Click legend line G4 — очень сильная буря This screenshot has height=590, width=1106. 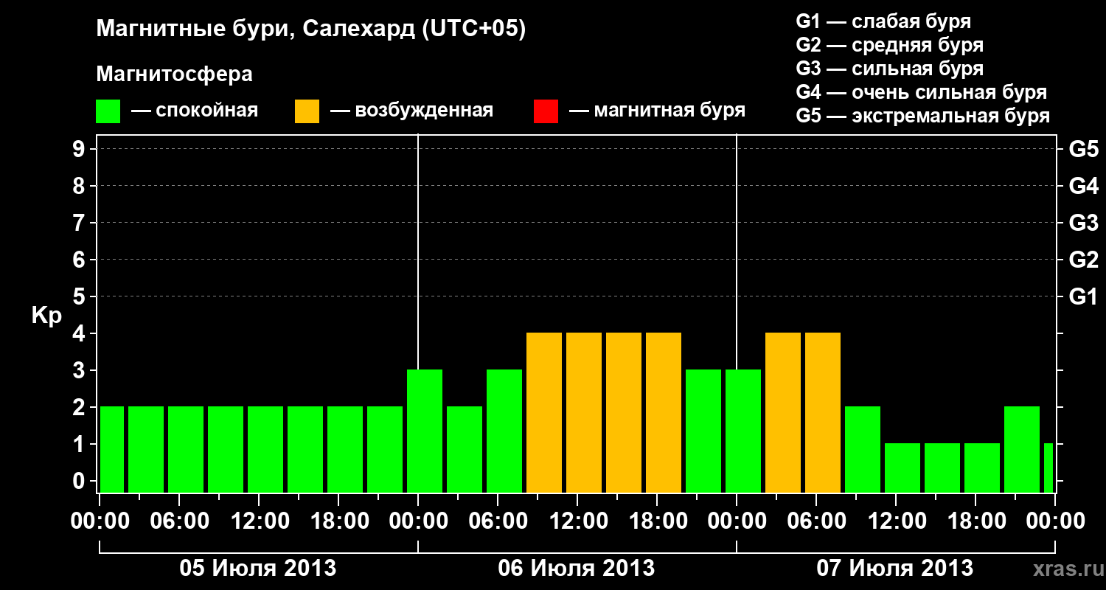click(921, 92)
